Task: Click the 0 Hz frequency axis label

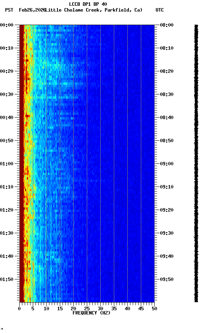Action: 19,309
